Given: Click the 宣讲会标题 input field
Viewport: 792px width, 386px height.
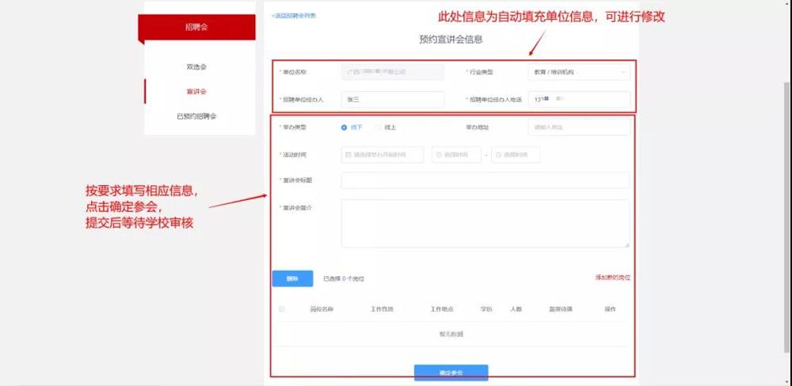Looking at the screenshot, I should tap(485, 180).
